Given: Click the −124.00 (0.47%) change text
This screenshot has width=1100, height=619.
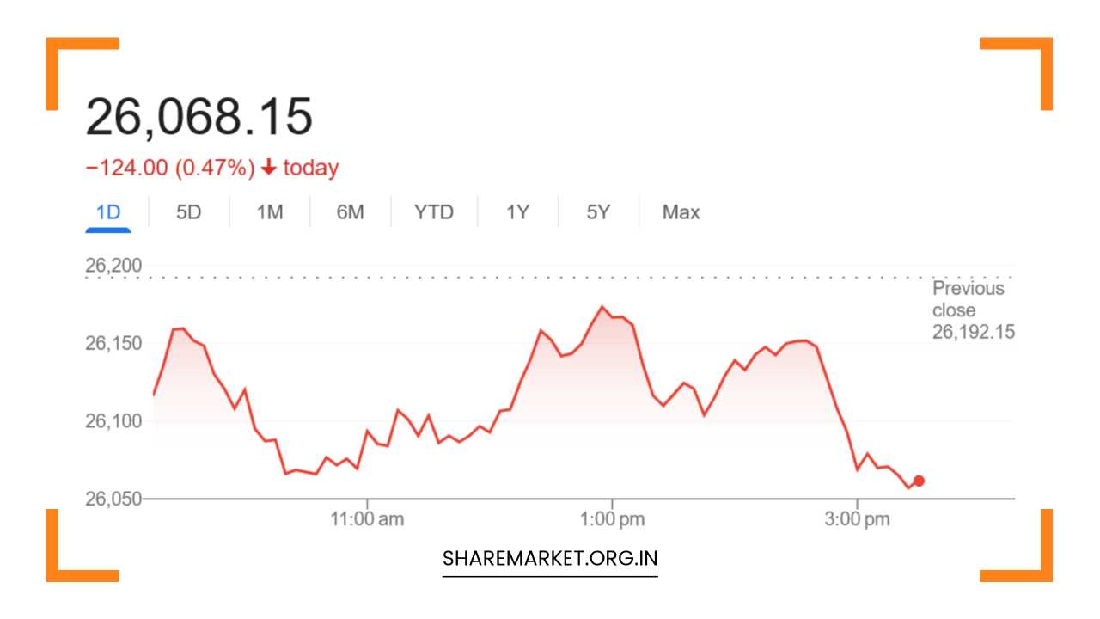Looking at the screenshot, I should click(170, 167).
